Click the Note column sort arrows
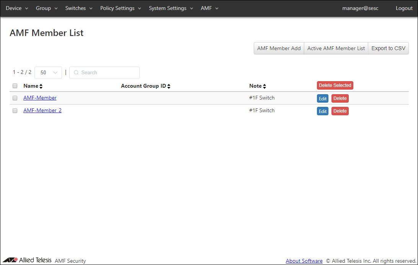The width and height of the screenshot is (418, 265). pos(265,86)
